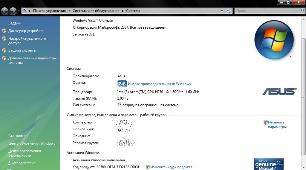Screen dimensions: 306x170
Task: Go forward with the Forward arrow button
Action: coord(13,11)
